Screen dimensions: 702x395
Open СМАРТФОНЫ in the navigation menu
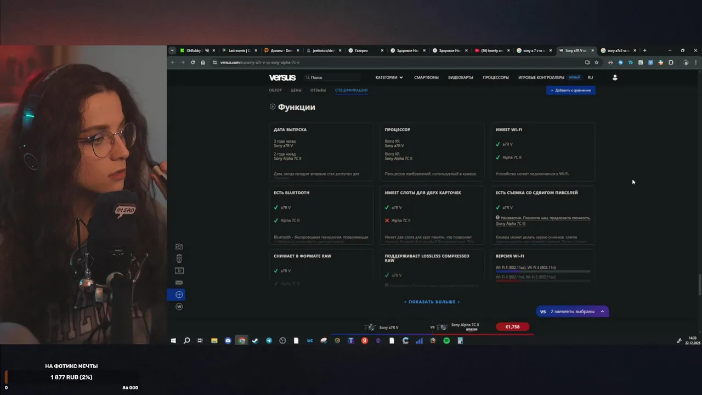point(426,77)
